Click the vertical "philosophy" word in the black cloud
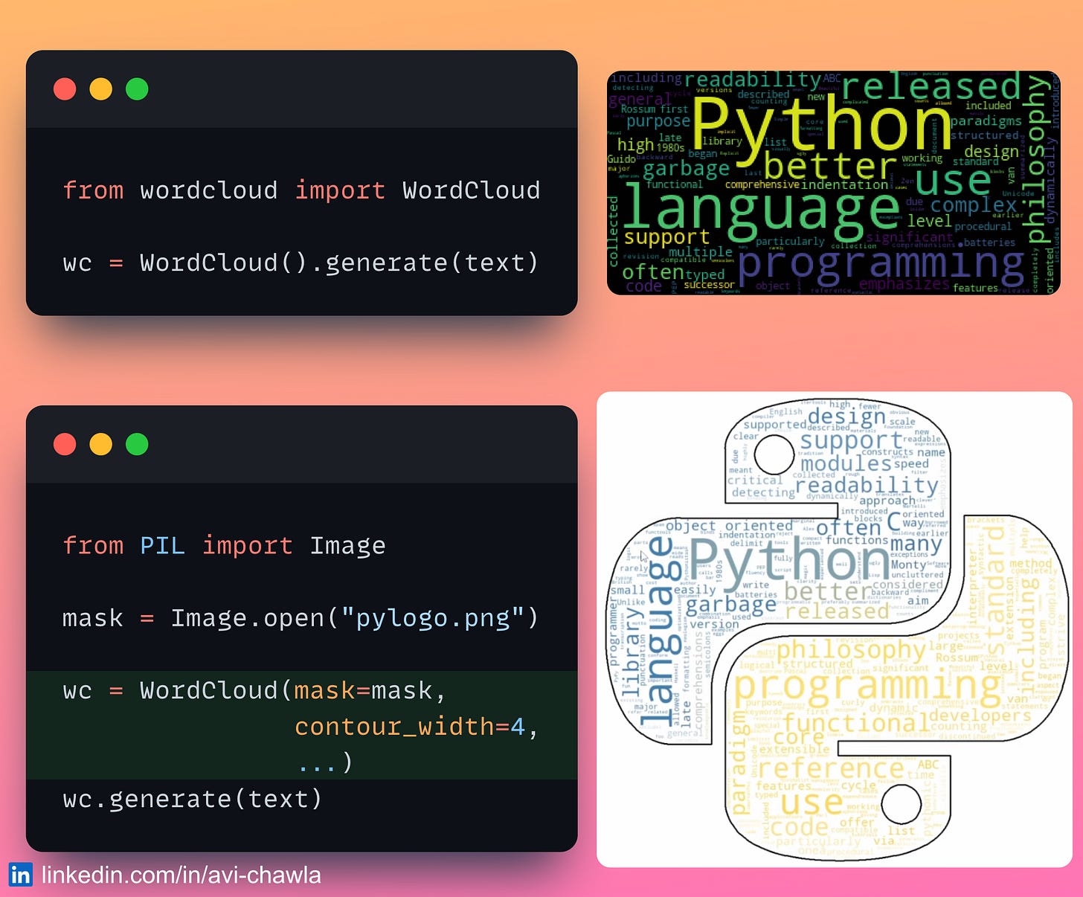The width and height of the screenshot is (1083, 897). (x=1037, y=158)
